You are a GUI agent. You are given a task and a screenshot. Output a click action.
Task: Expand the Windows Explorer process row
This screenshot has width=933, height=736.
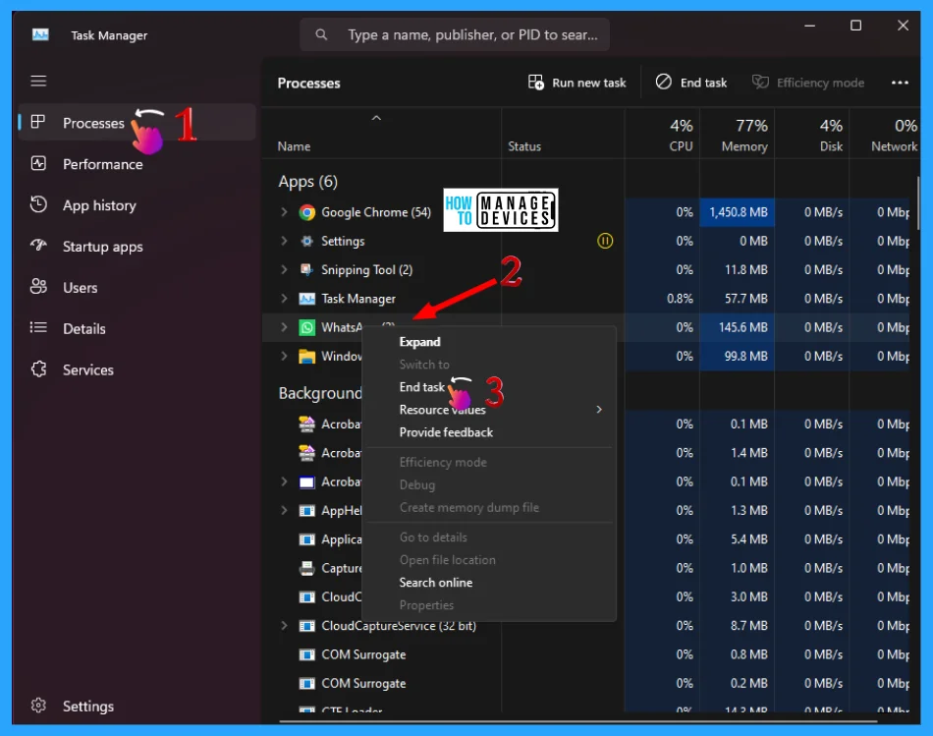click(285, 356)
